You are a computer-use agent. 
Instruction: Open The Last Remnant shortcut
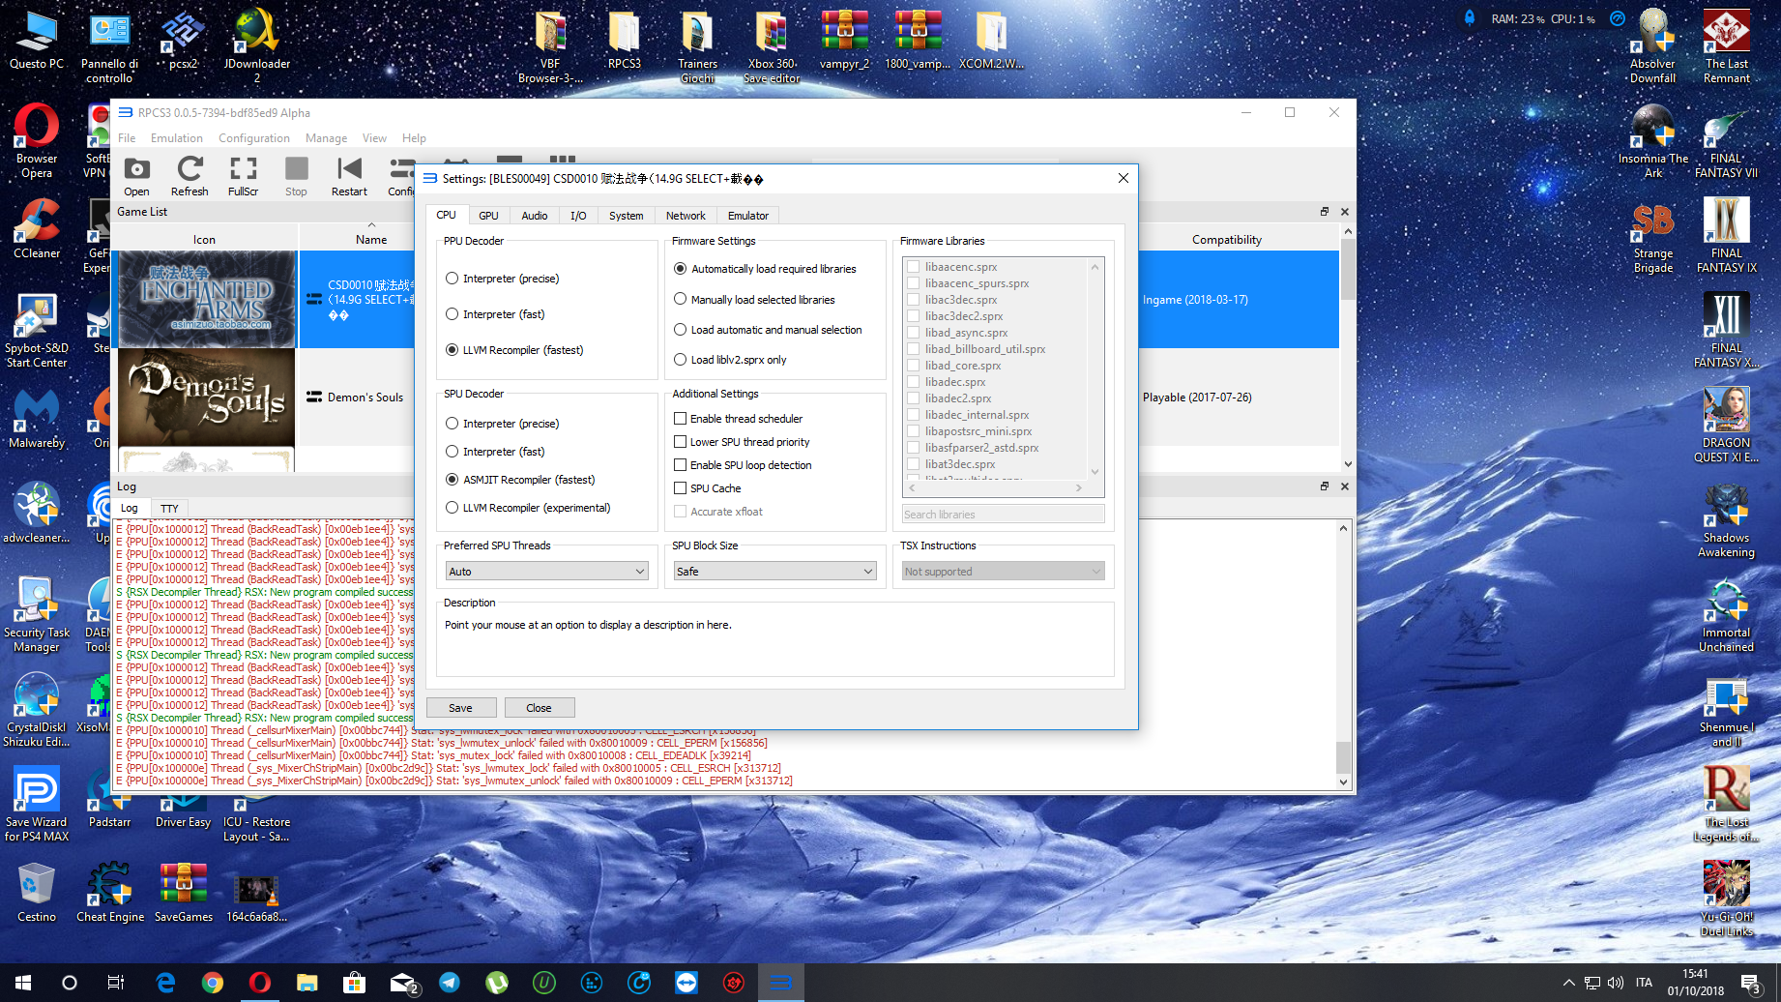point(1726,46)
